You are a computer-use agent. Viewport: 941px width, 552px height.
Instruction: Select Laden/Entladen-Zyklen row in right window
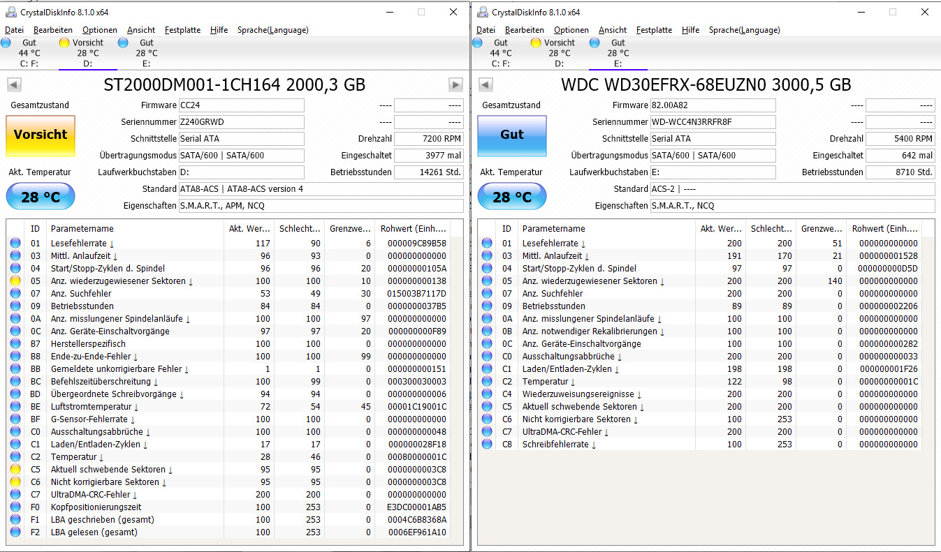coord(701,369)
